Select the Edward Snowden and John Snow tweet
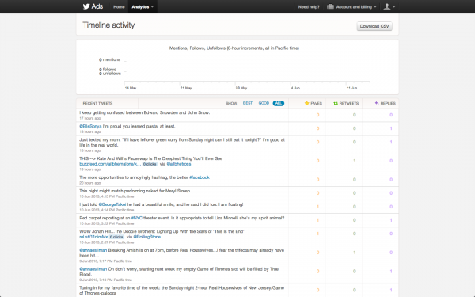The image size is (475, 297). click(x=145, y=112)
